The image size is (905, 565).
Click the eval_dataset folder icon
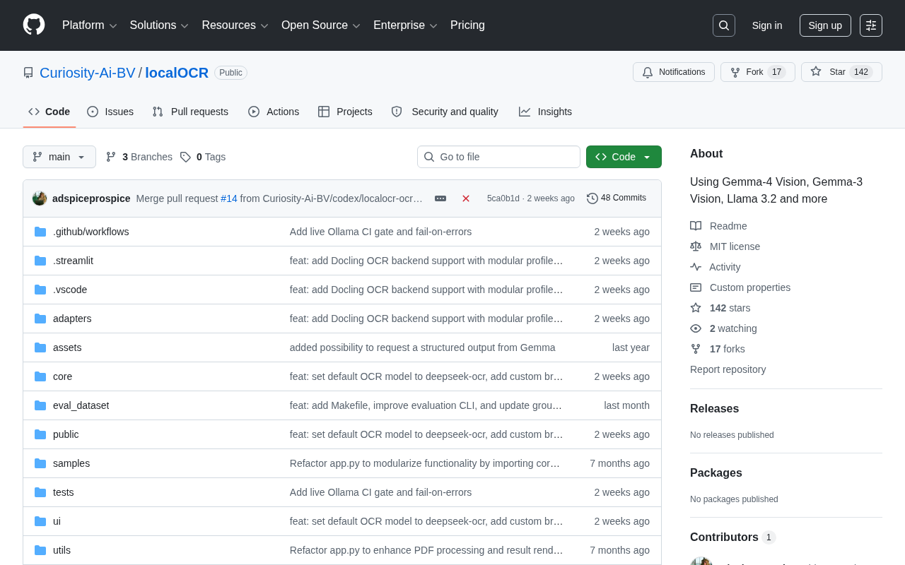(40, 405)
